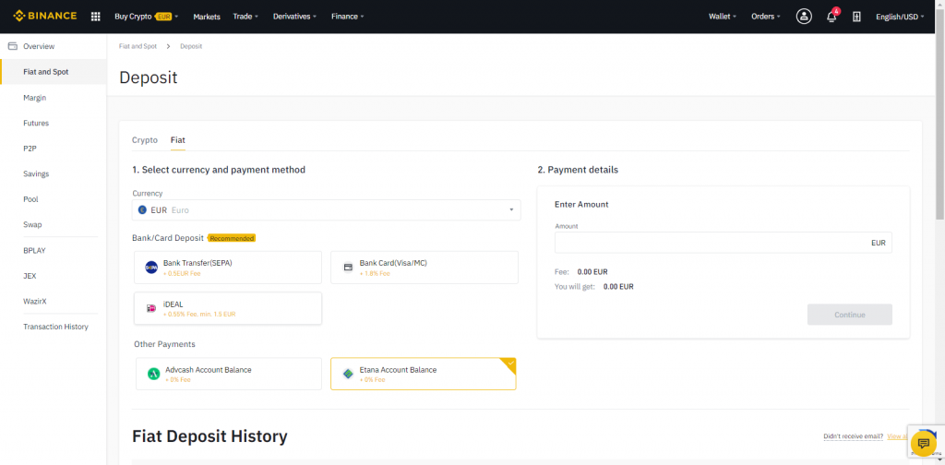
Task: Click the View all link
Action: click(899, 436)
